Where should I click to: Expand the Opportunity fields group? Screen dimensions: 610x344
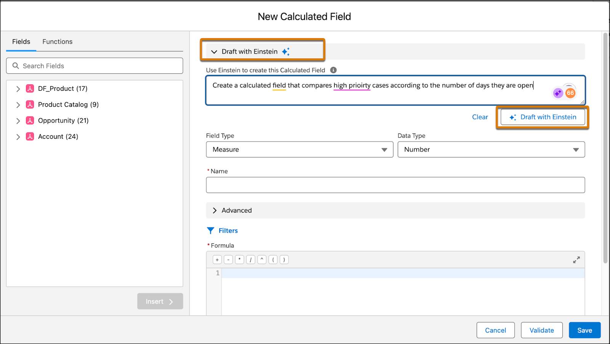point(18,121)
